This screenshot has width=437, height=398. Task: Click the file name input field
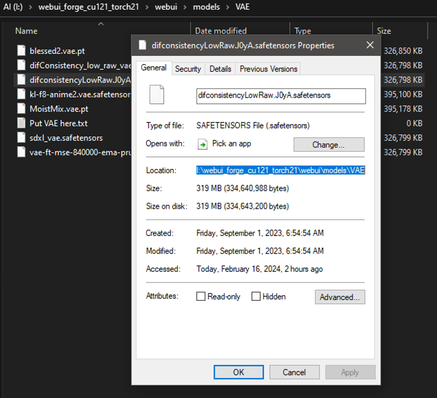point(281,96)
